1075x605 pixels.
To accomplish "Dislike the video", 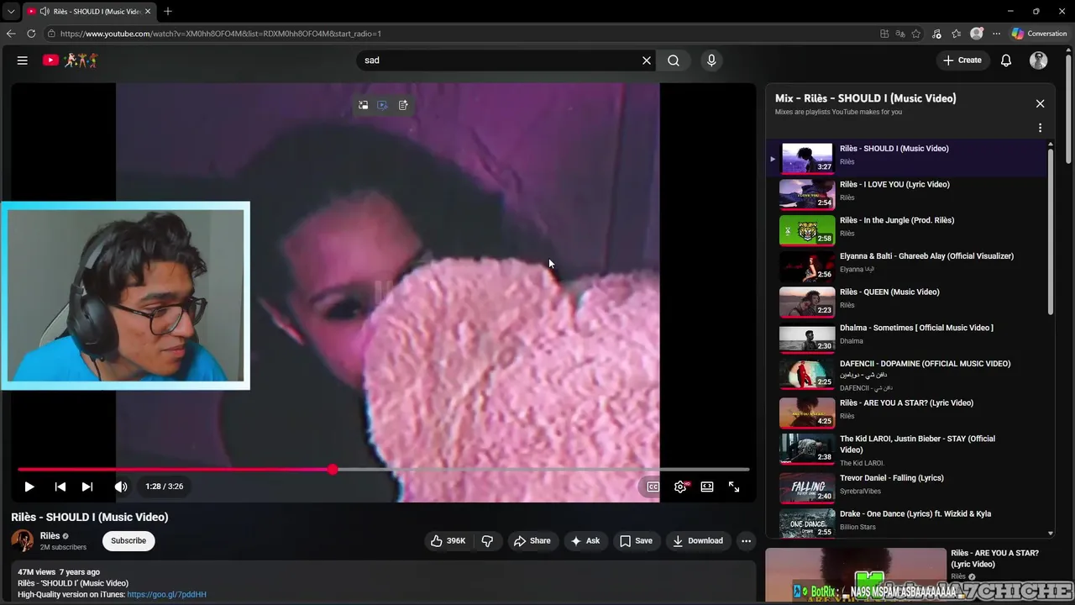I will click(487, 540).
